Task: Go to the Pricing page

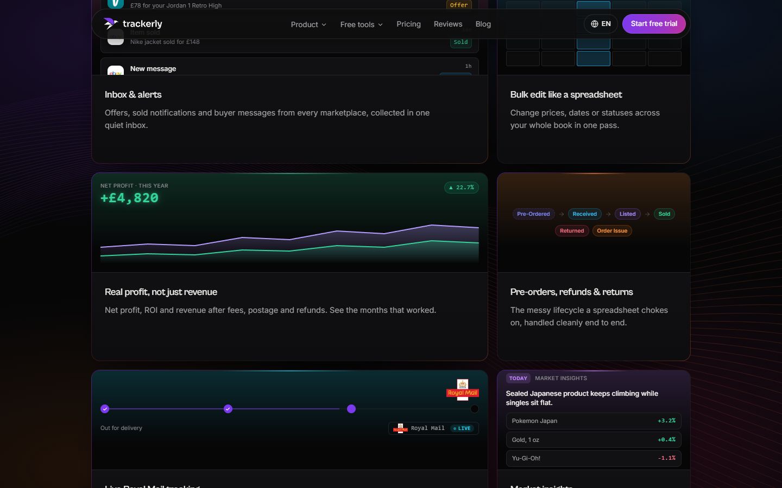Action: click(408, 24)
